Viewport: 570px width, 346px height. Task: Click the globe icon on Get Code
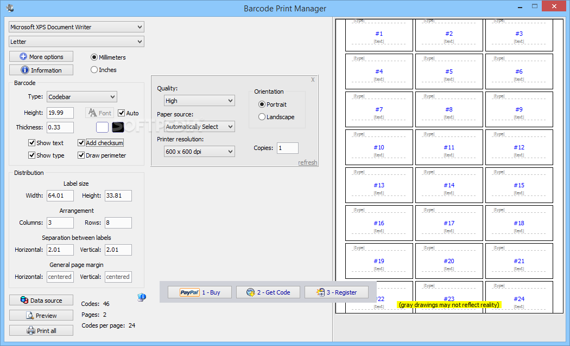pyautogui.click(x=250, y=292)
